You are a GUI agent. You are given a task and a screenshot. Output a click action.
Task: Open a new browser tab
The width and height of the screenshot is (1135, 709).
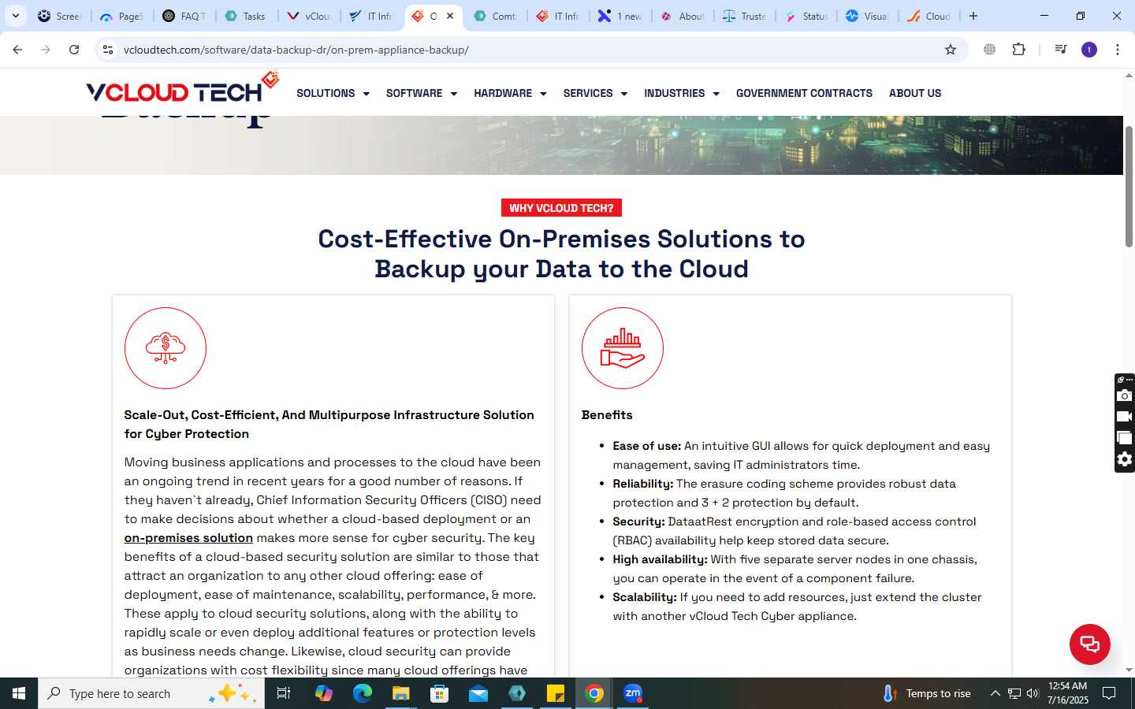(973, 16)
